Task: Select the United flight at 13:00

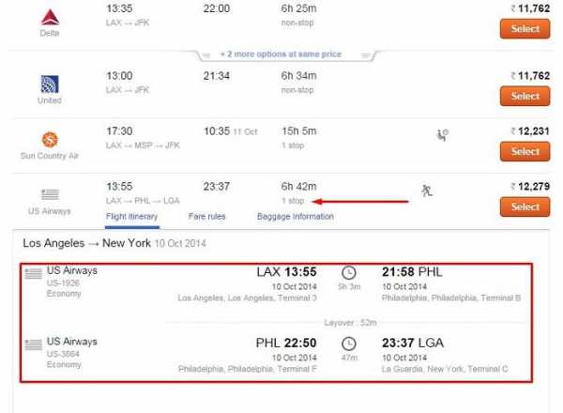Action: coord(525,96)
